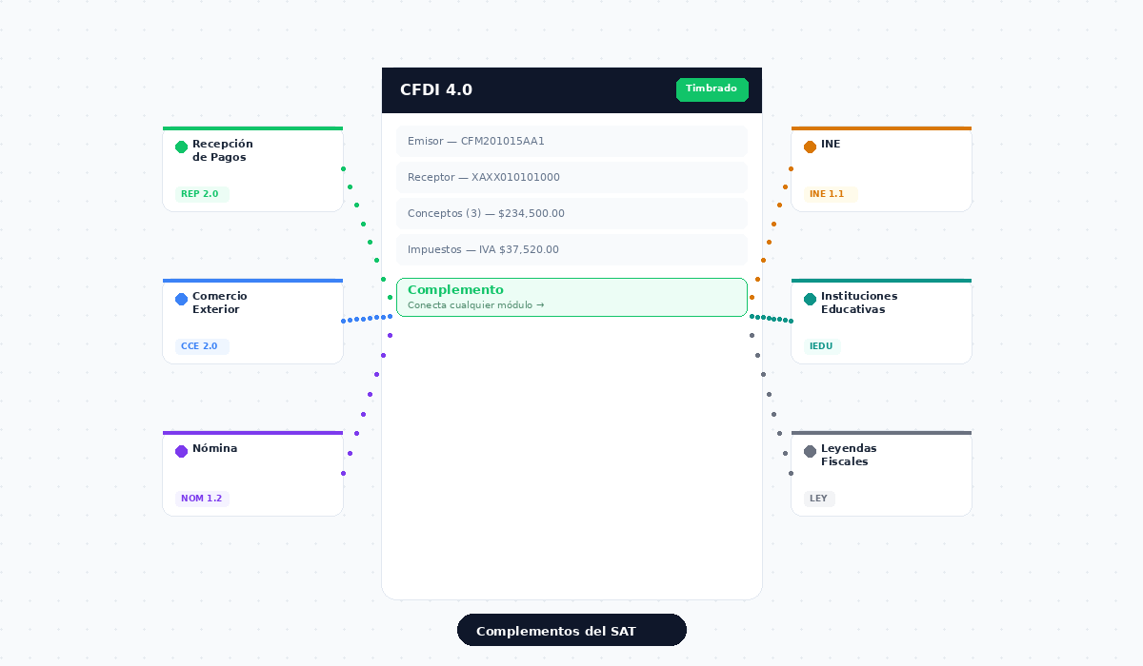Click the Emisor CFM201015AA1 row

click(x=571, y=141)
